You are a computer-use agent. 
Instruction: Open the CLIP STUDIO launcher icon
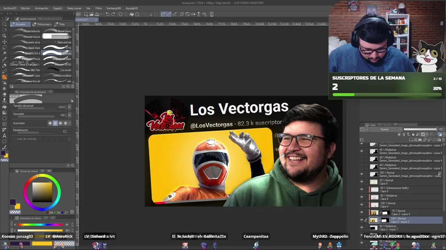point(78,14)
